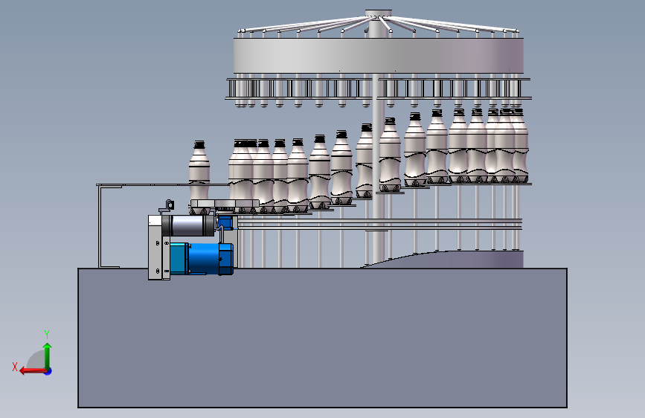Select the lone leftmost bottle on the conveyor
The height and width of the screenshot is (418, 645).
coord(199,177)
